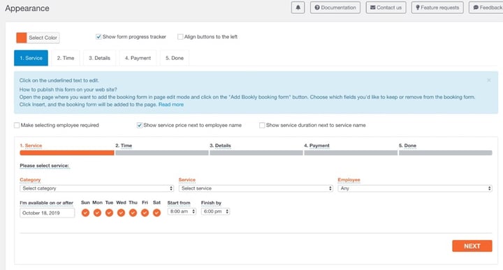Open the Documentation button
This screenshot has width=503, height=270.
click(x=335, y=8)
